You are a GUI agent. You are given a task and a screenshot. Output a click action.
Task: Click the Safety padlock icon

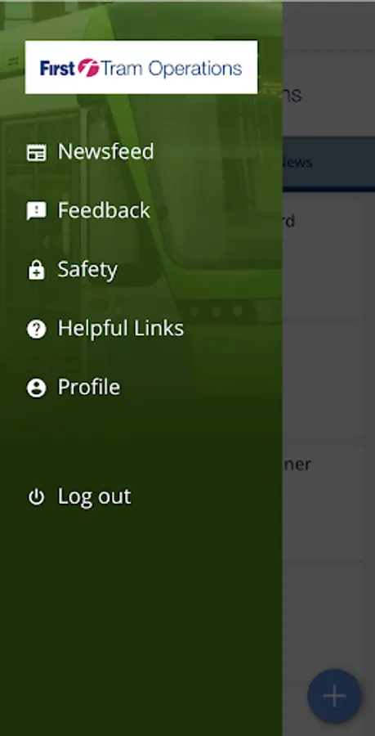pos(36,271)
